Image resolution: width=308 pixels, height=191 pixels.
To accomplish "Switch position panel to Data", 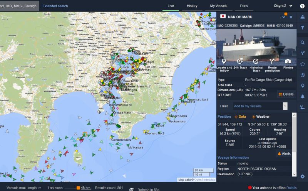I will click(240, 117).
